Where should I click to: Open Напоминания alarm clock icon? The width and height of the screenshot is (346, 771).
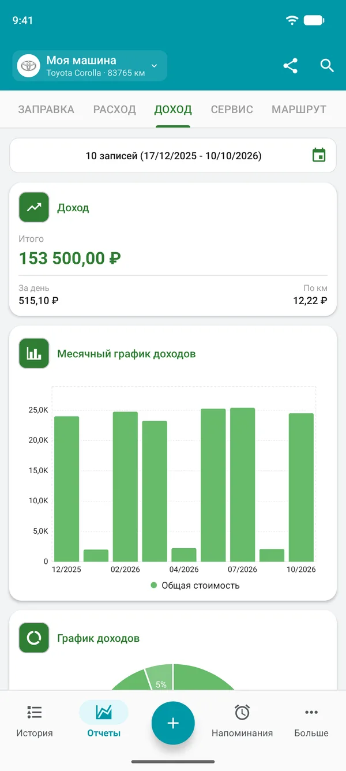[x=242, y=712]
